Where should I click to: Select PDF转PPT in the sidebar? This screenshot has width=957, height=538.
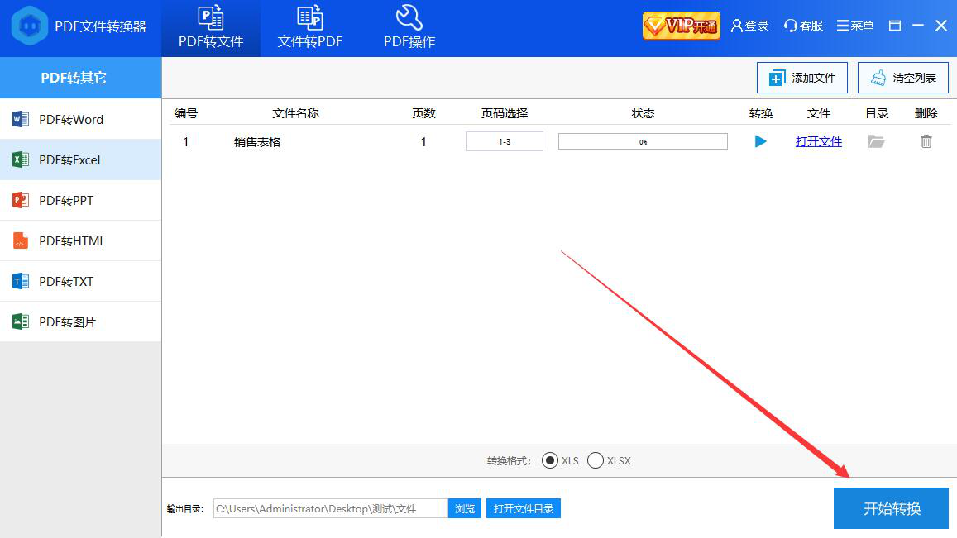click(x=80, y=200)
